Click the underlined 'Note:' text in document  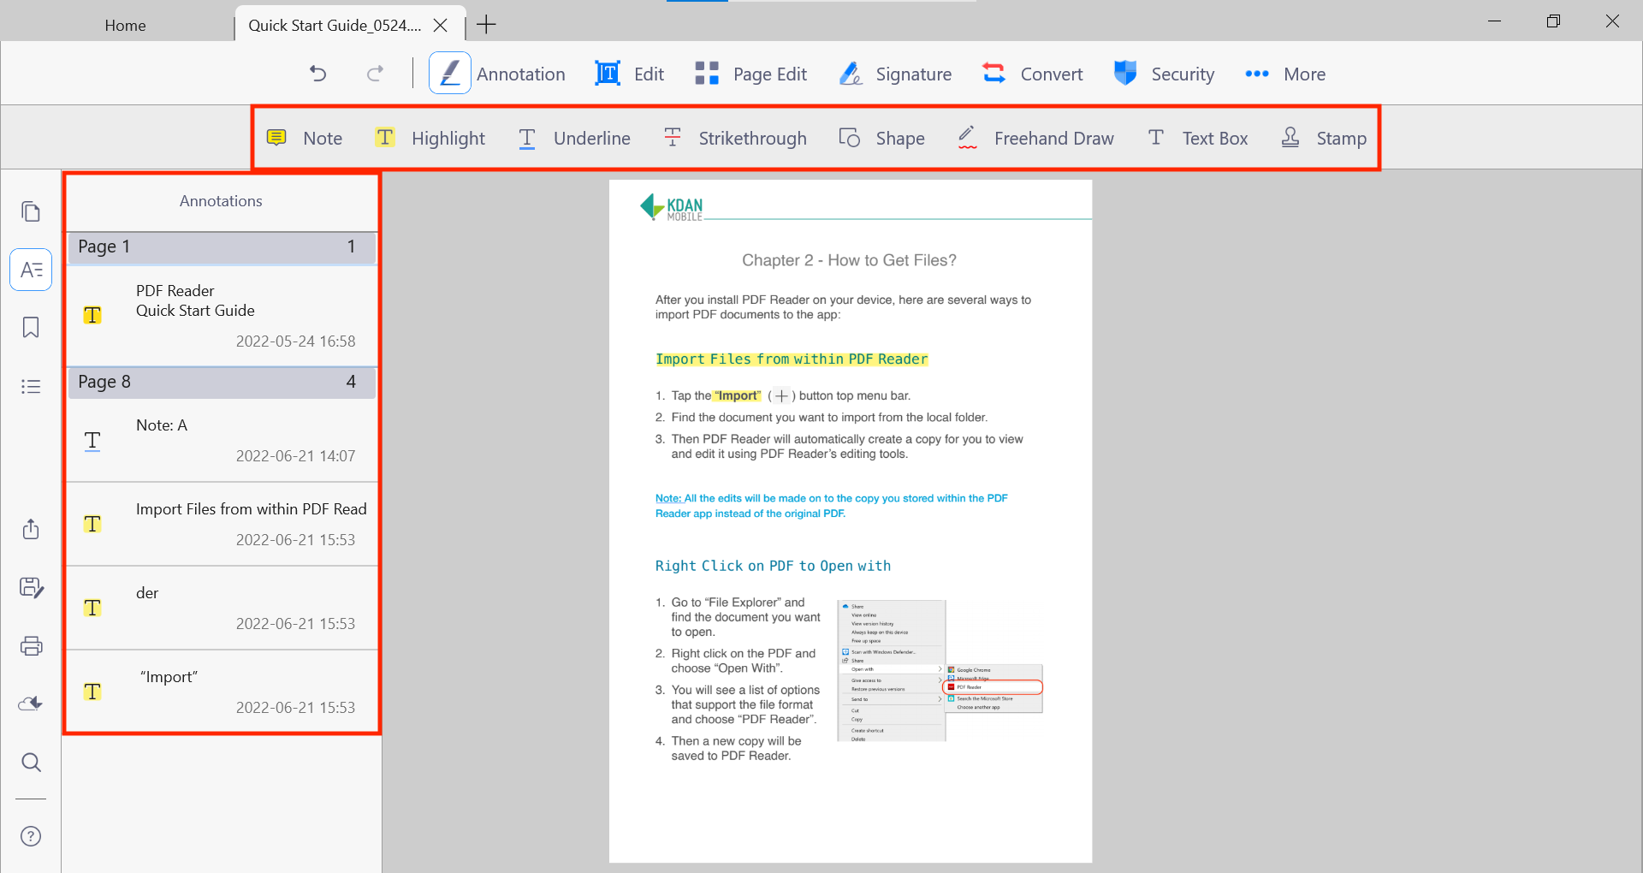pyautogui.click(x=668, y=498)
